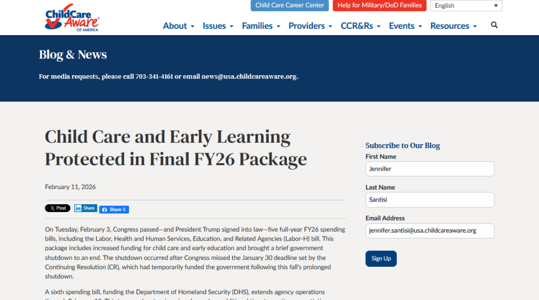Click the Last Name input field
The height and width of the screenshot is (300, 539).
[430, 199]
